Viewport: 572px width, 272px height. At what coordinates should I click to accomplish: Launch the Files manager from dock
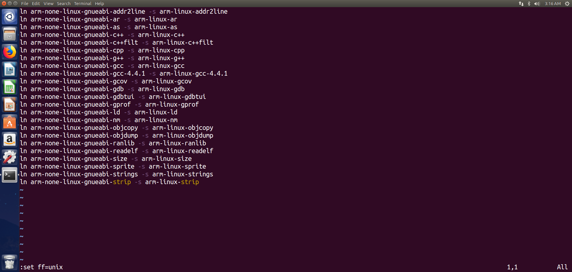pos(10,34)
